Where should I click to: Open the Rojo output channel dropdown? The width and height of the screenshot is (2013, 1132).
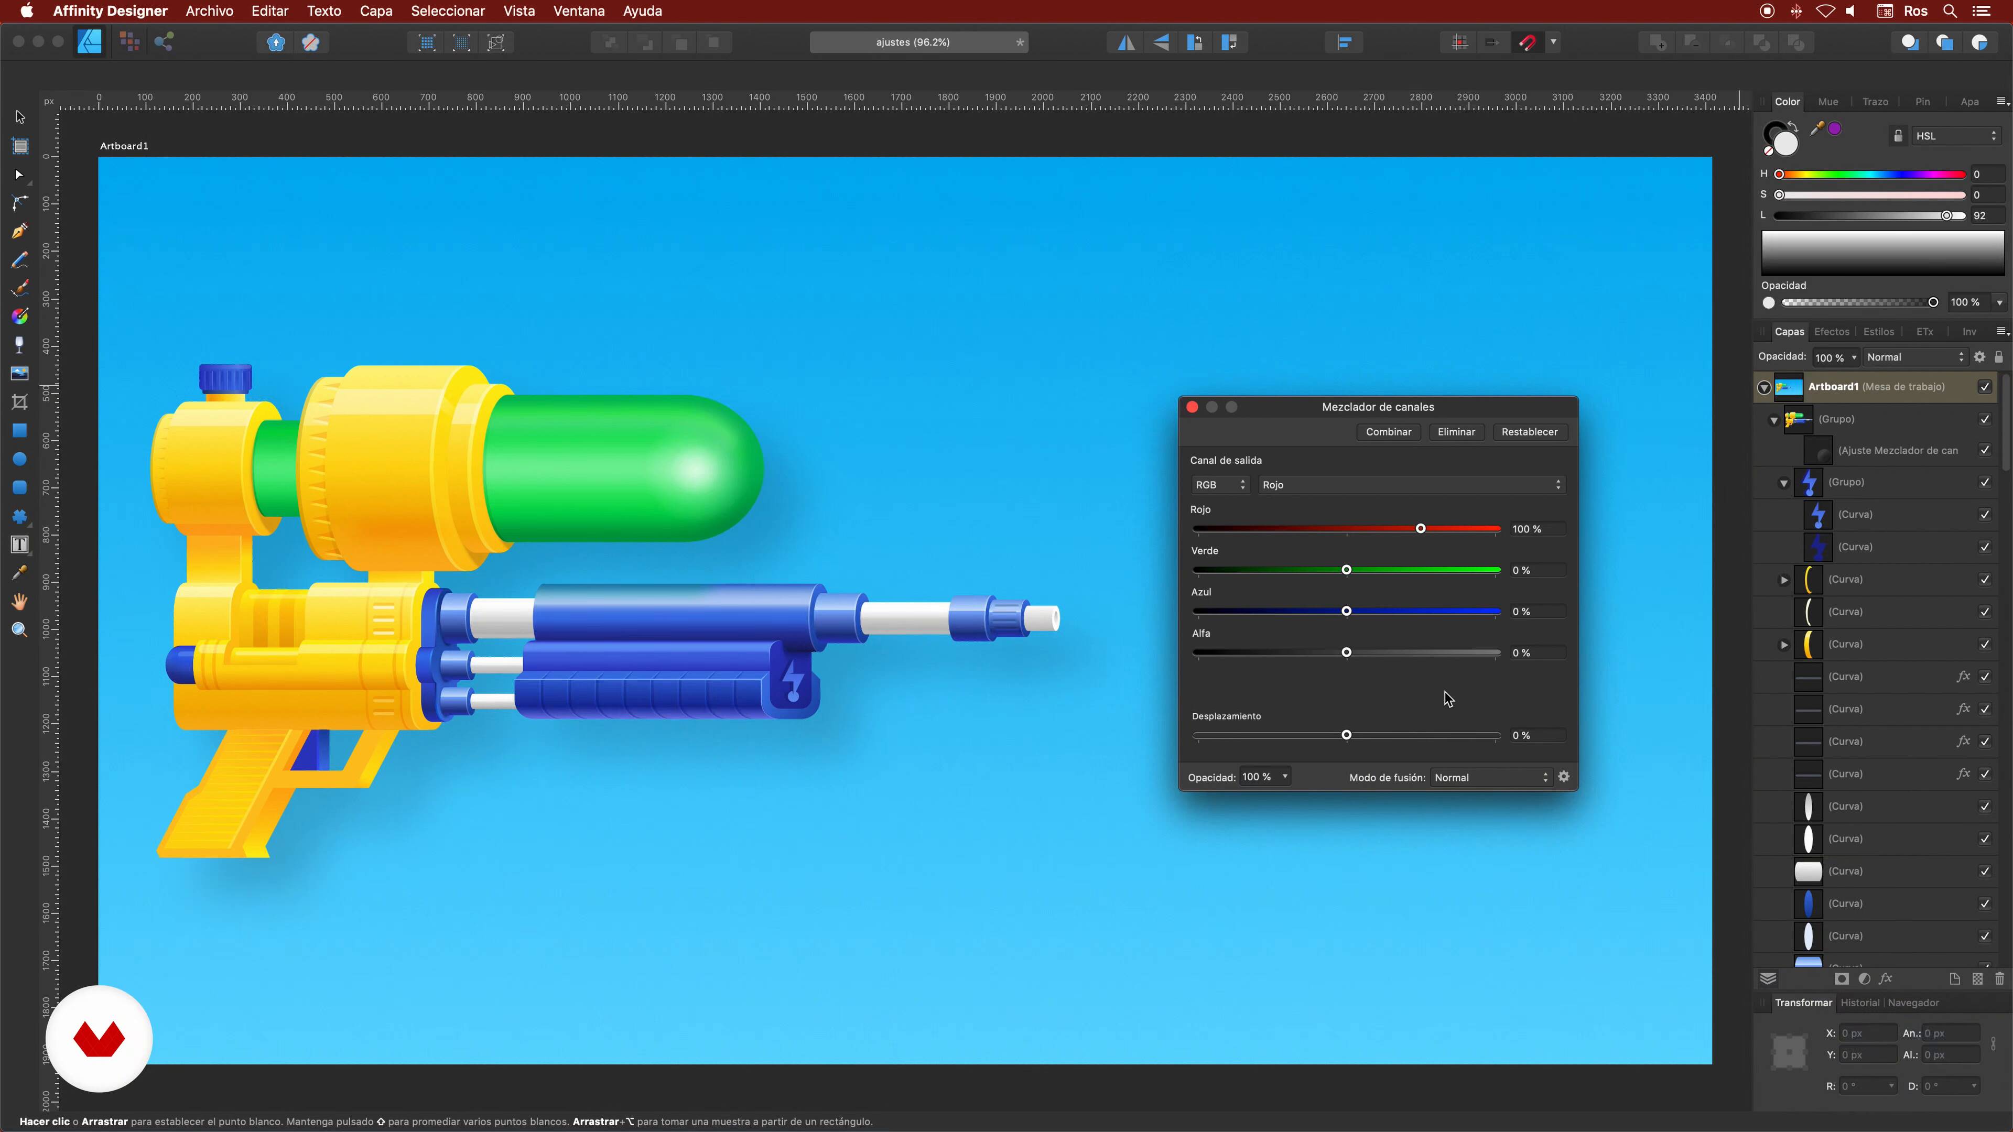[x=1411, y=485]
